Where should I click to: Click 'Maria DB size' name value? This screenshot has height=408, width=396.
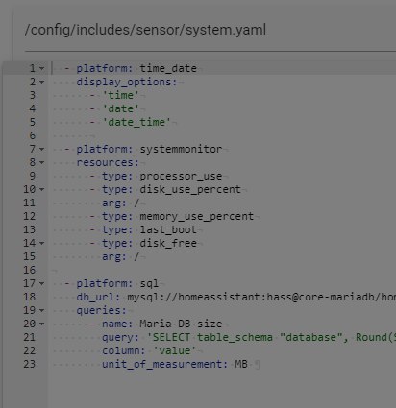tap(181, 324)
